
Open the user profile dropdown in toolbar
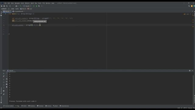coord(17,6)
